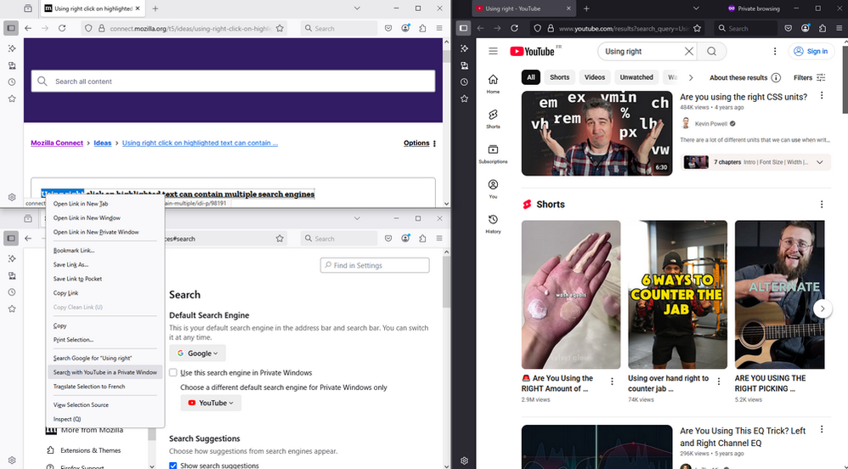The height and width of the screenshot is (469, 848).
Task: Select the Videos filter chip
Action: click(x=594, y=77)
